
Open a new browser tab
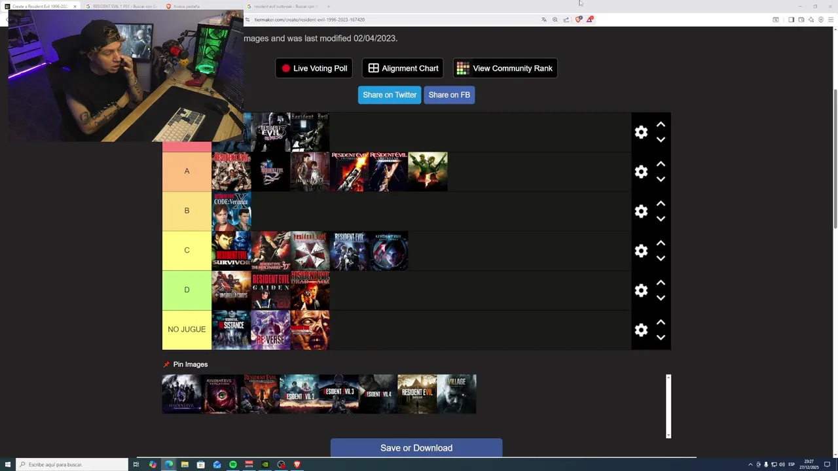pyautogui.click(x=329, y=7)
